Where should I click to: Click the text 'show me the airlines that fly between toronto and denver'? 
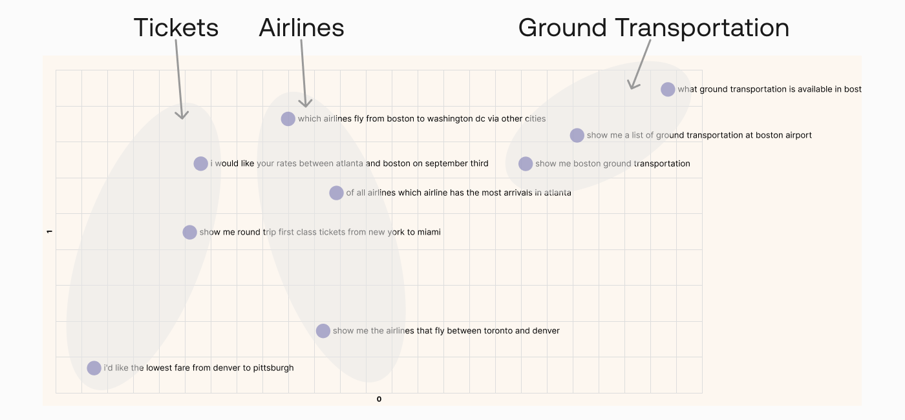(x=446, y=331)
